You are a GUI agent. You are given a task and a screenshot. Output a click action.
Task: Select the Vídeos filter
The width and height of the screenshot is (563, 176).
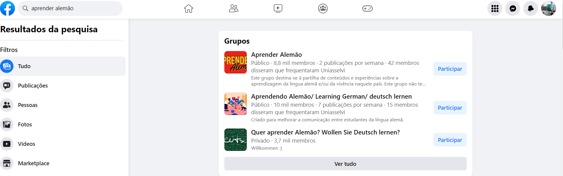point(63,144)
